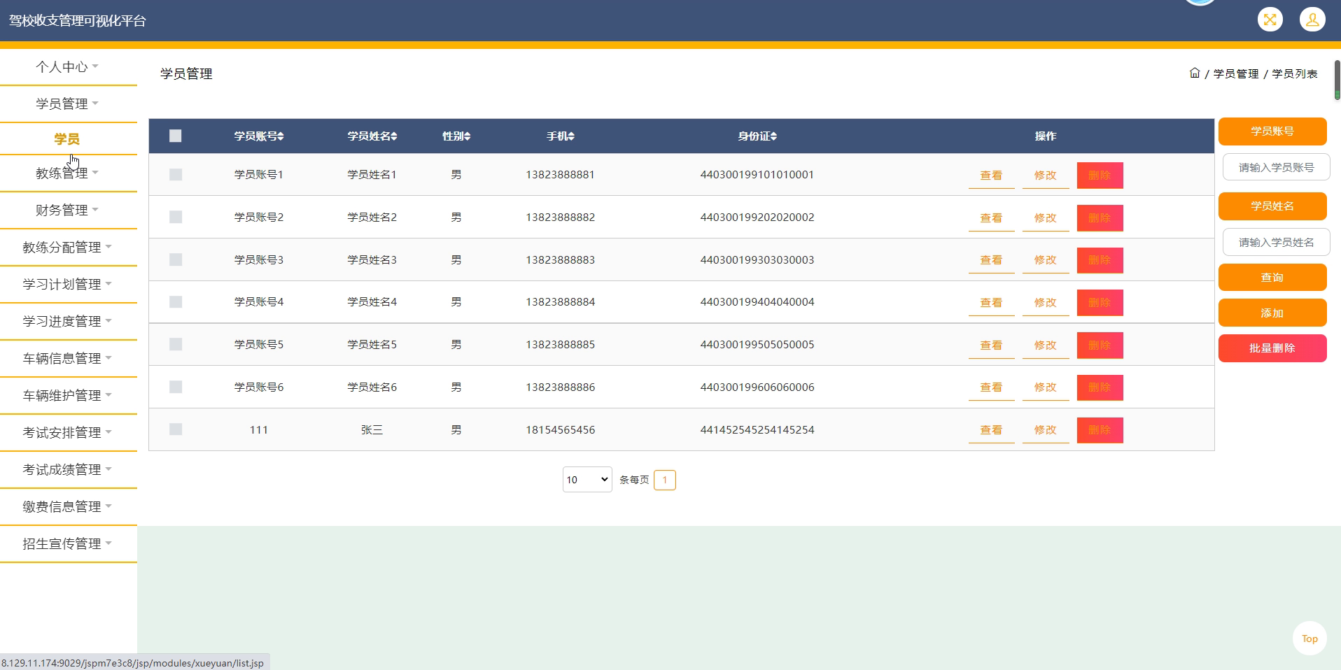Image resolution: width=1341 pixels, height=670 pixels.
Task: Open the rows-per-page dropdown showing 10
Action: click(587, 480)
